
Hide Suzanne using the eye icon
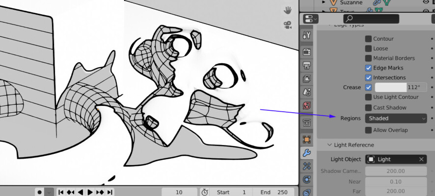tap(426, 2)
